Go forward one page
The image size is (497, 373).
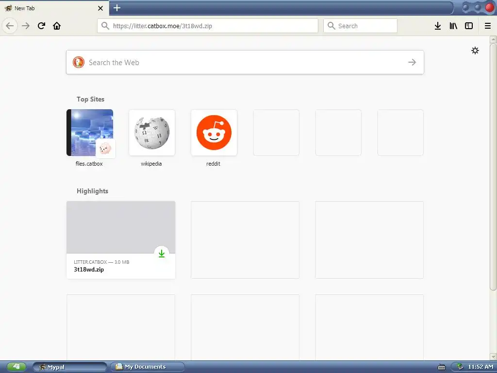[x=26, y=26]
